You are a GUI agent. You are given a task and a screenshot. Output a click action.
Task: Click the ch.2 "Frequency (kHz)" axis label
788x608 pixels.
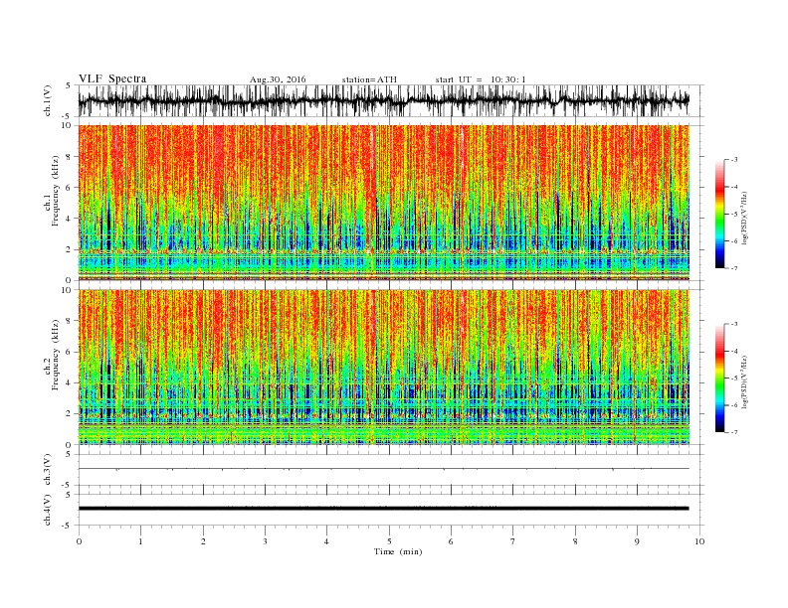[x=55, y=356]
